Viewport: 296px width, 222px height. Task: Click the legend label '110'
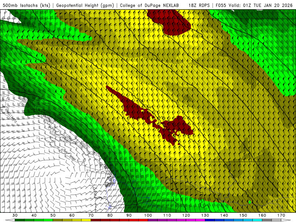(x=167, y=215)
